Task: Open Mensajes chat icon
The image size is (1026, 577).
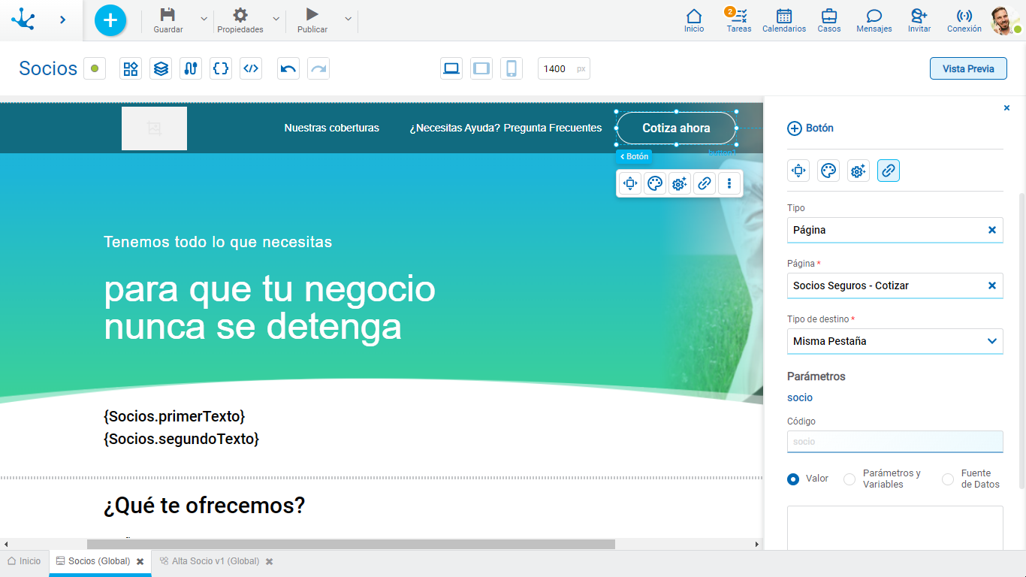Action: point(874,16)
